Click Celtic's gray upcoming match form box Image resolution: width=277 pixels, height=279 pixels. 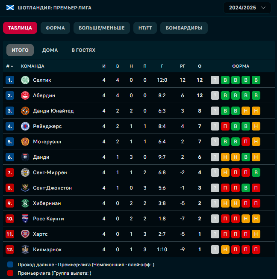click(215, 80)
